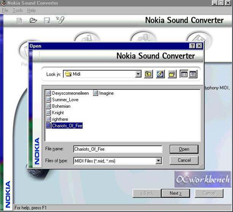Click the Cancel button in Open dialog

[184, 160]
